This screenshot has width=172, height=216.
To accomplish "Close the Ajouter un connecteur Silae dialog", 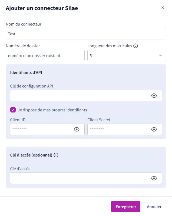I will pos(163,8).
